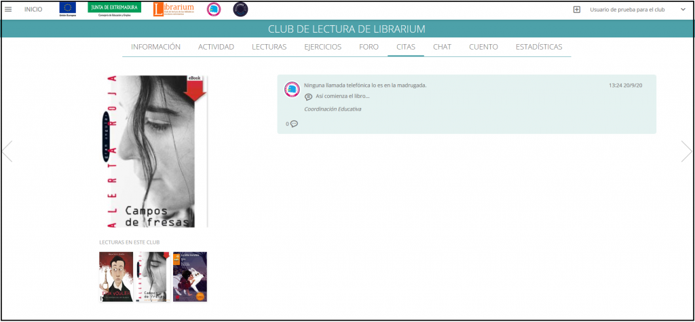
Task: Select the small Campos de fresas thumbnail
Action: [153, 276]
